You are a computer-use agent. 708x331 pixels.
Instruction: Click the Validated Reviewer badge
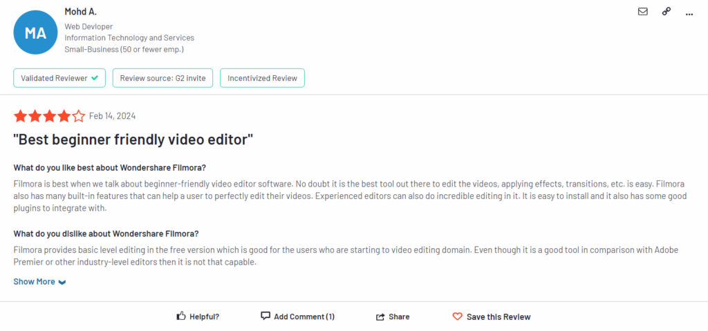click(59, 78)
